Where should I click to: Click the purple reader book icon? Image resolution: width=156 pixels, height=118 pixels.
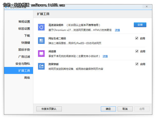coord(41,54)
